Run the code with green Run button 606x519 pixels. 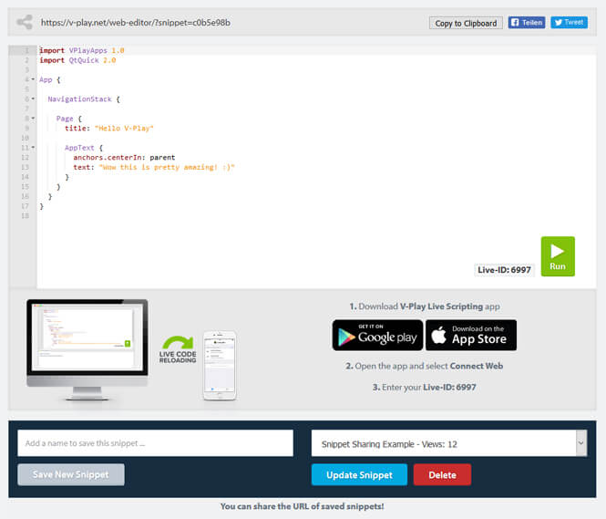[x=558, y=256]
